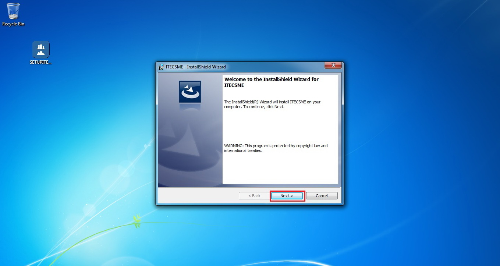Viewport: 500px width, 266px height.
Task: Click the 'Recycle Bin' label text
Action: [13, 24]
